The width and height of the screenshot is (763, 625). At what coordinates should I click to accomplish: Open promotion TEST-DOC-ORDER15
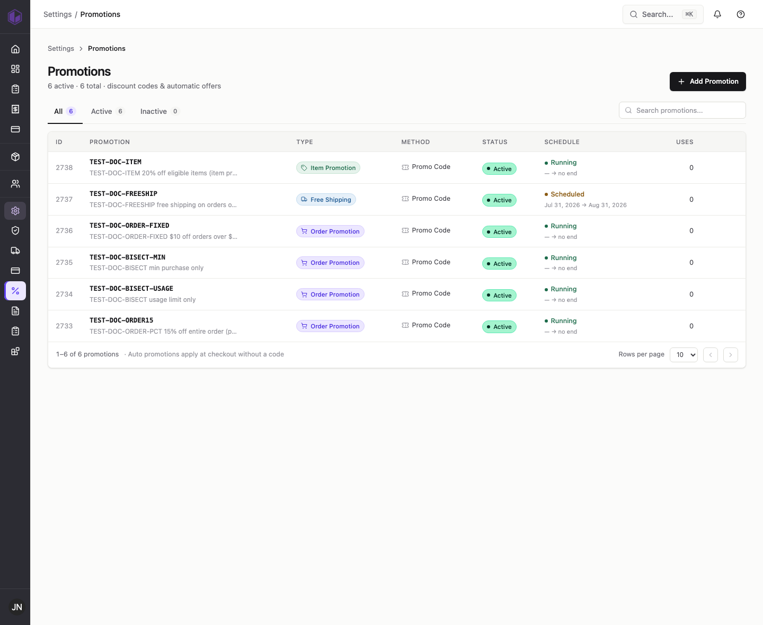click(x=121, y=320)
